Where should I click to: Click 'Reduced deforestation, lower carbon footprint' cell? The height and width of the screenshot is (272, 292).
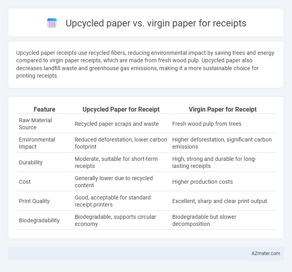121,143
